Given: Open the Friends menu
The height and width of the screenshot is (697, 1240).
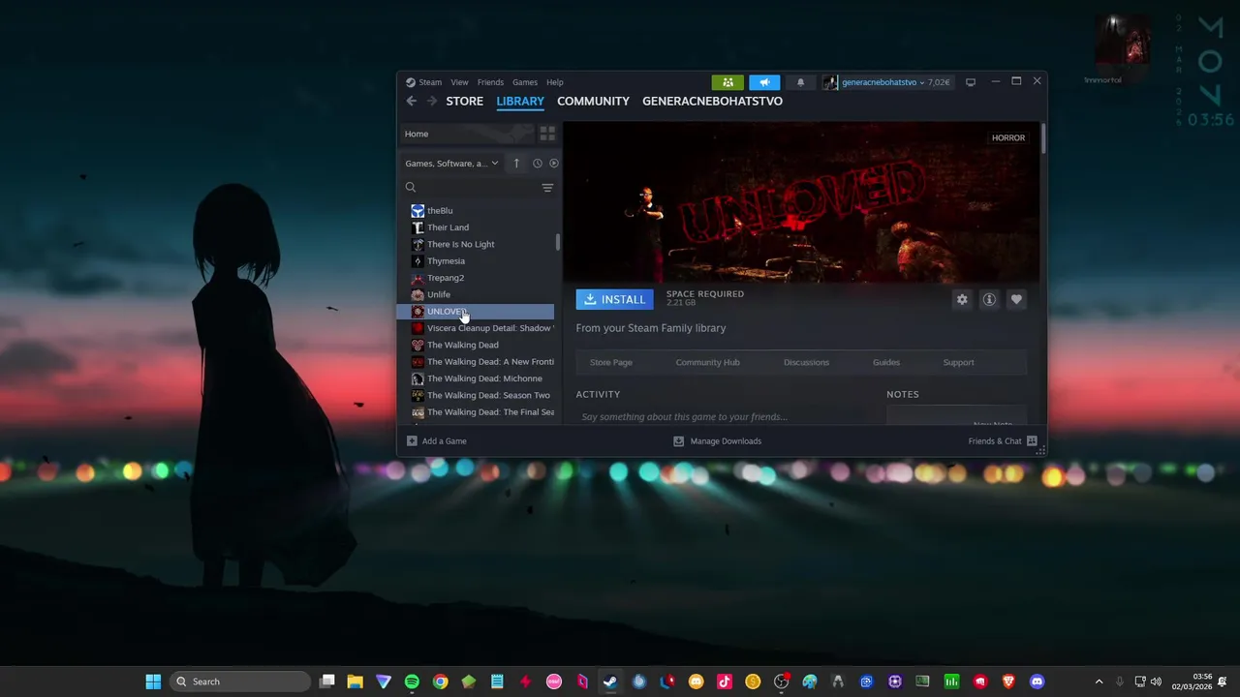Looking at the screenshot, I should coord(490,82).
